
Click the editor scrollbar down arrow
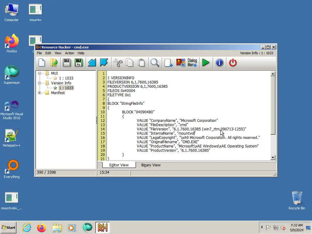pos(273,158)
